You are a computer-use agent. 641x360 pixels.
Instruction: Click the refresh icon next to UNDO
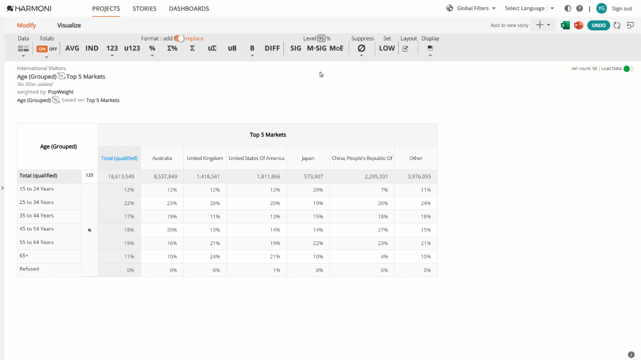pyautogui.click(x=617, y=25)
